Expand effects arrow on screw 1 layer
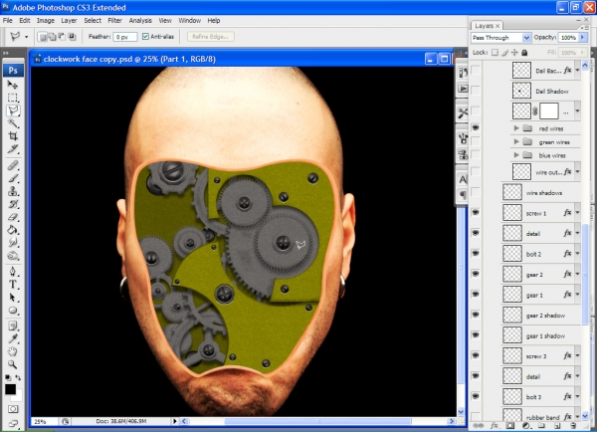Viewport: 597px width, 432px height. coord(577,213)
